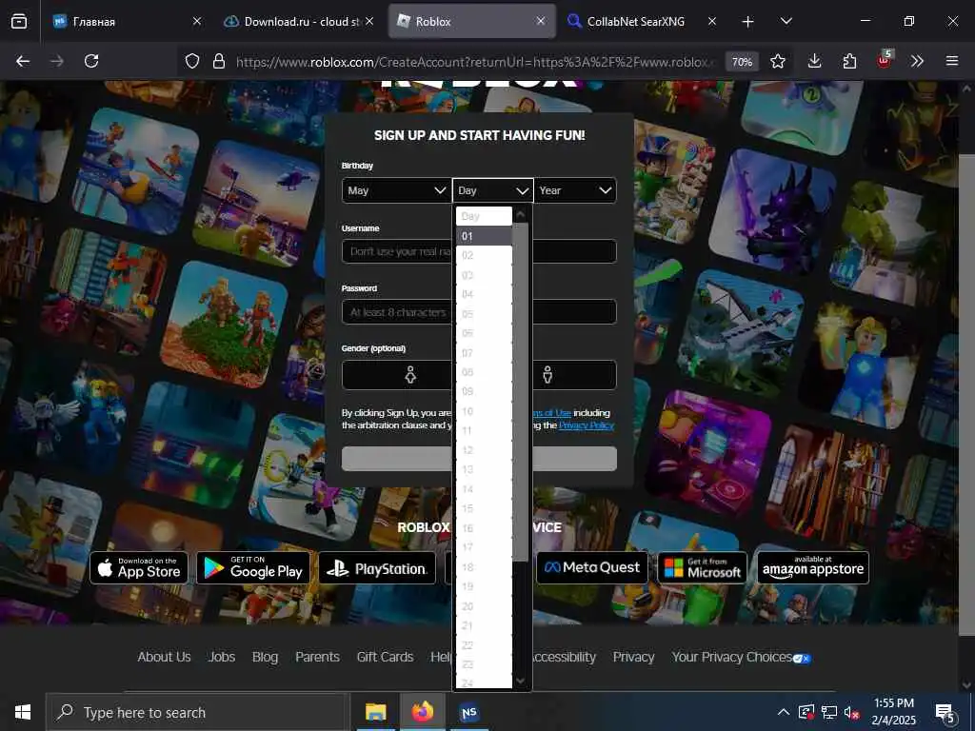Open the red uBlock extension icon

click(x=885, y=60)
